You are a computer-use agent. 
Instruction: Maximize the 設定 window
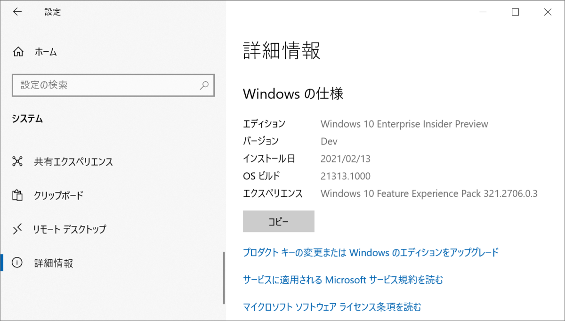tap(515, 12)
